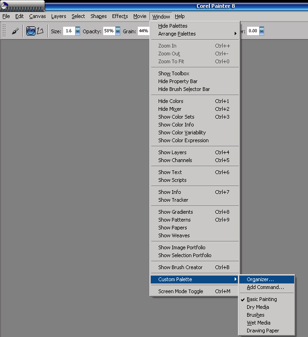Image resolution: width=308 pixels, height=337 pixels.
Task: Choose Show Selection Portfolio
Action: tap(195, 255)
